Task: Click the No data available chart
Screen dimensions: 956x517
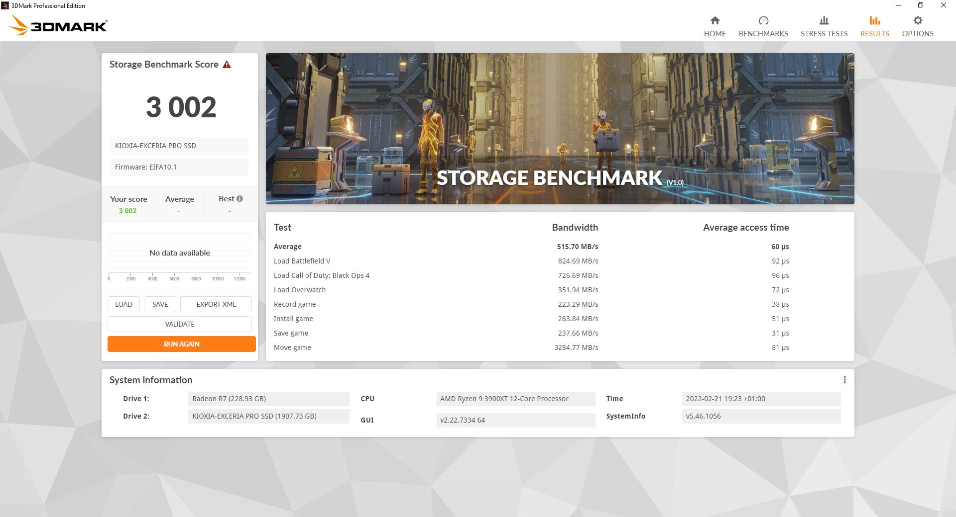Action: click(x=179, y=253)
